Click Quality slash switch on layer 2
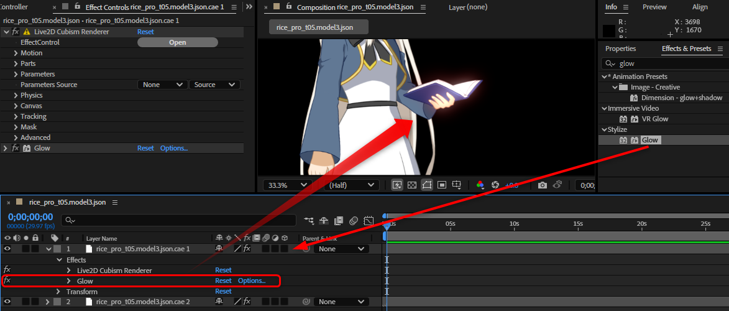This screenshot has height=311, width=729. (237, 302)
